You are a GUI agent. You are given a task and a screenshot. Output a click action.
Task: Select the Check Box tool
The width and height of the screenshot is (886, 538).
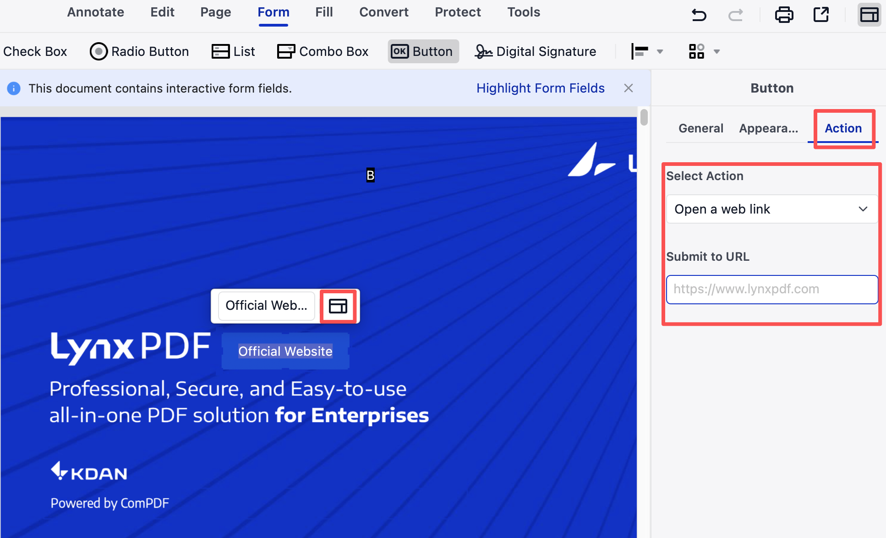pos(35,51)
